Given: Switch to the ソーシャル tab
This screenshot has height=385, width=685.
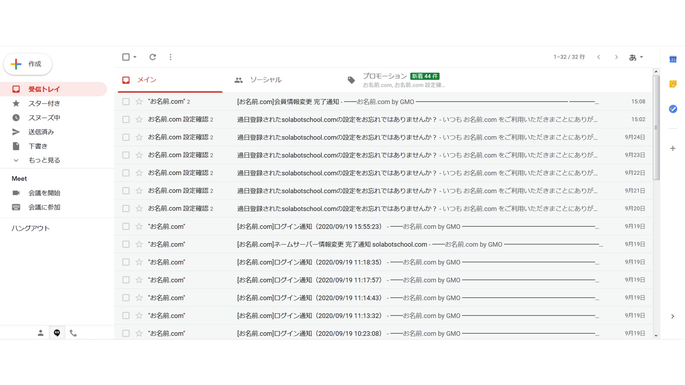Looking at the screenshot, I should click(282, 80).
